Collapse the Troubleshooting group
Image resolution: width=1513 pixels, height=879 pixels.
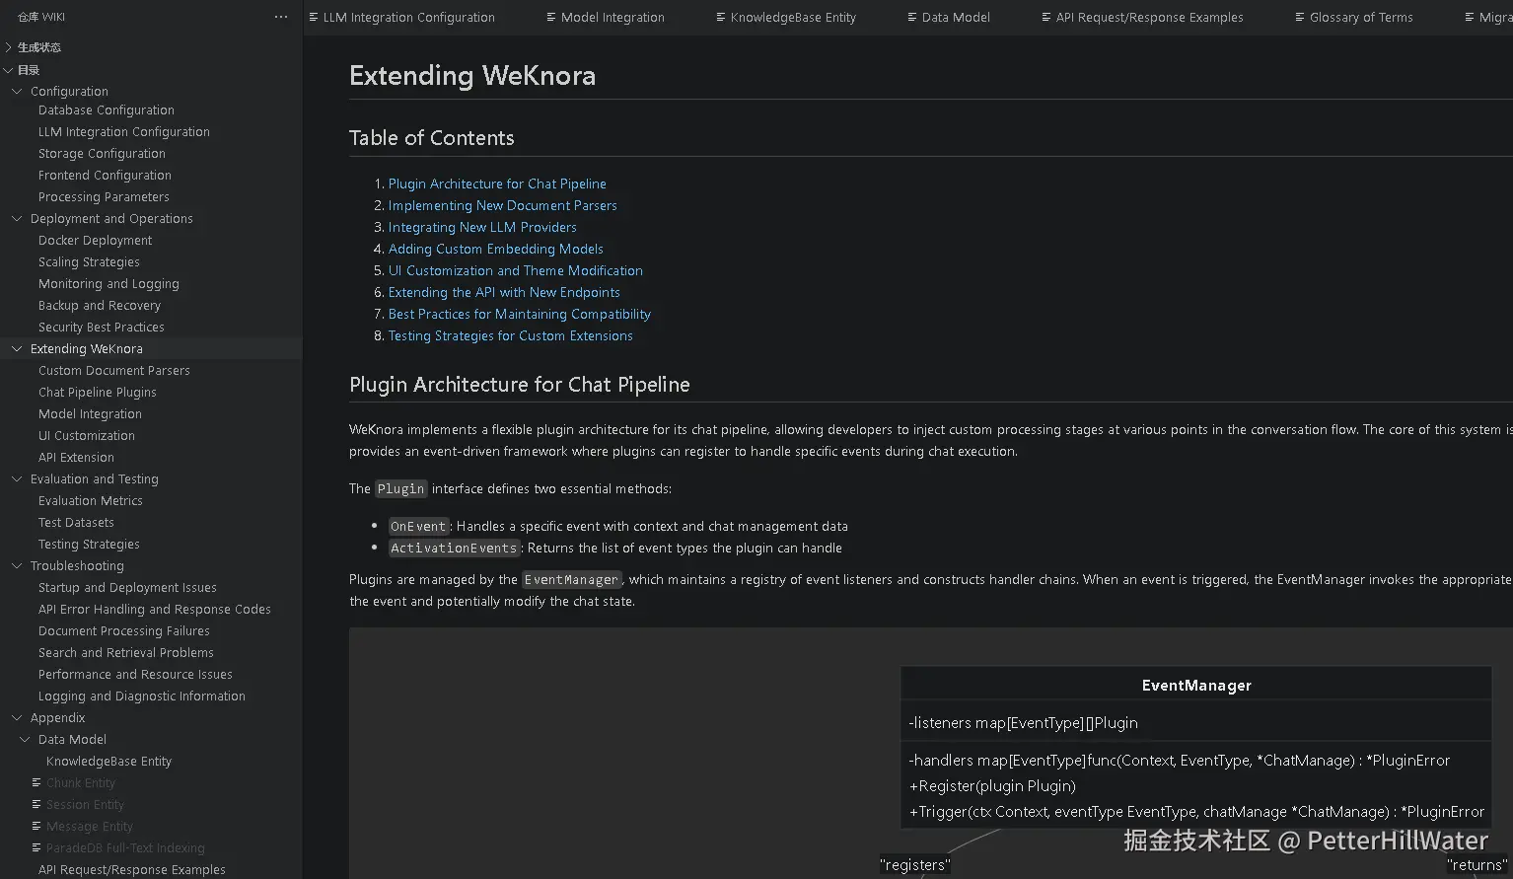[17, 566]
